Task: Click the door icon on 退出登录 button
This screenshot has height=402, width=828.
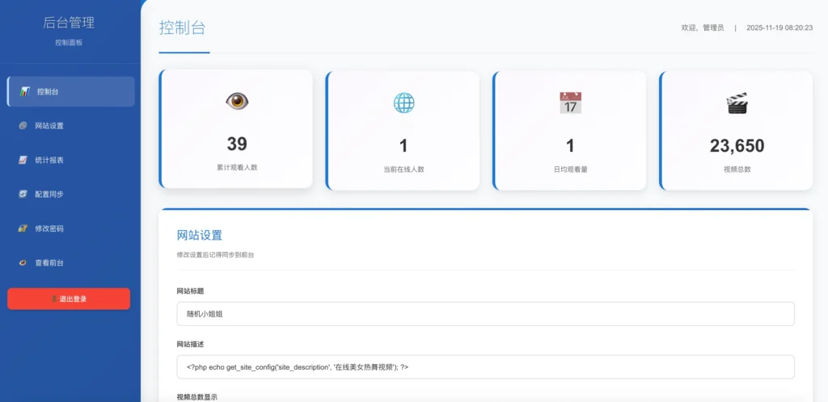Action: 54,299
